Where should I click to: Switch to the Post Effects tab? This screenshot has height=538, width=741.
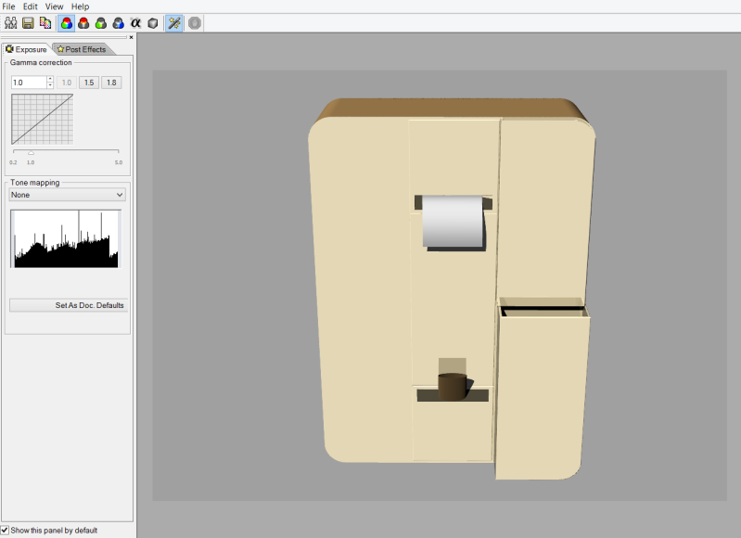(x=82, y=49)
